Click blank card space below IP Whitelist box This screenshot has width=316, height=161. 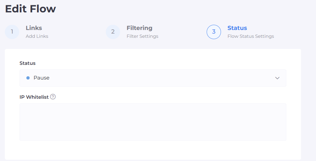coord(153,150)
